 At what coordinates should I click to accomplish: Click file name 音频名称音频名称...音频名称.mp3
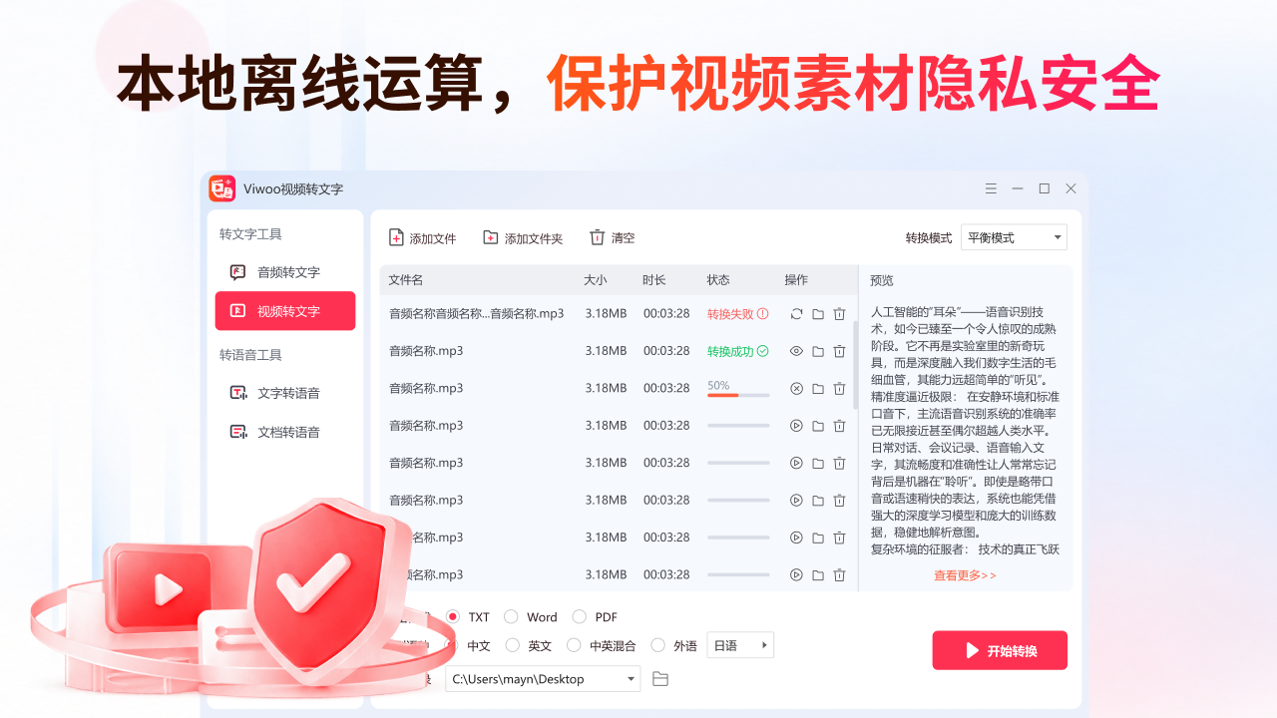coord(477,313)
